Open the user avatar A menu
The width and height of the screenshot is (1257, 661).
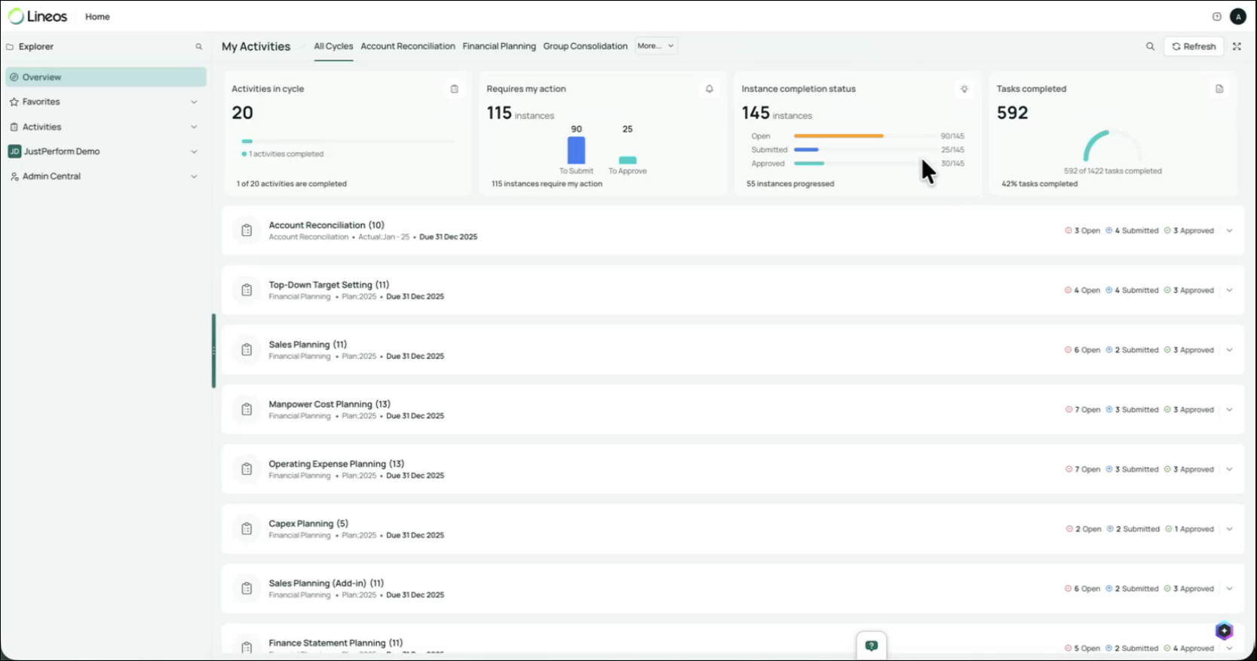pos(1237,17)
